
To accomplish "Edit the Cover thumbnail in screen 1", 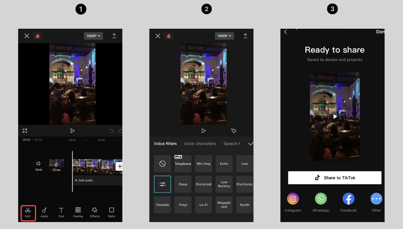I will 57,166.
